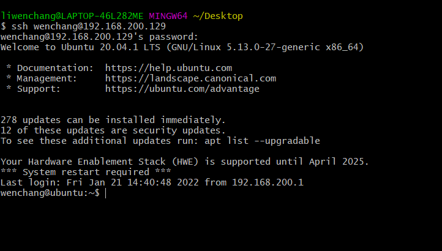Viewport: 442px width, 251px height.
Task: Open the https://ubuntu.com/advantage support URL
Action: pos(182,89)
